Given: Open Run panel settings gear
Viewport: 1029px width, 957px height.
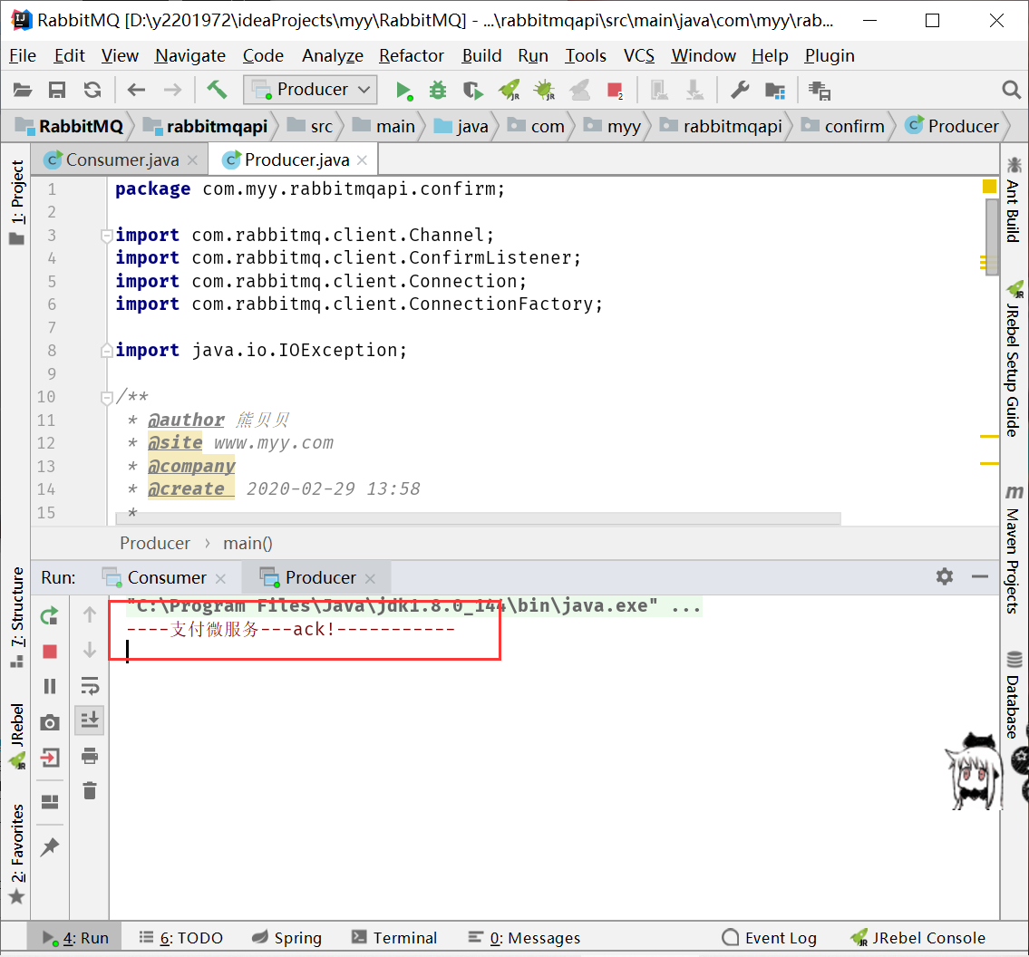Looking at the screenshot, I should (945, 576).
